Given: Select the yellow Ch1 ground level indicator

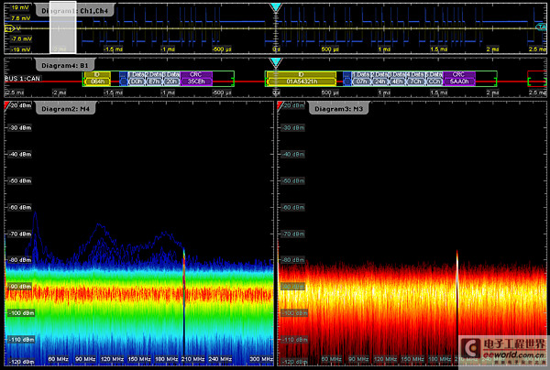Looking at the screenshot, I should tap(9, 28).
